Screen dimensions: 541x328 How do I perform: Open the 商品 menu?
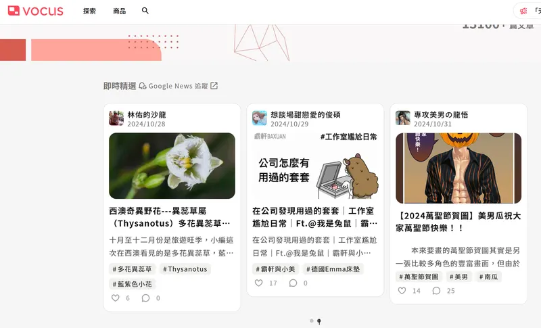[120, 11]
